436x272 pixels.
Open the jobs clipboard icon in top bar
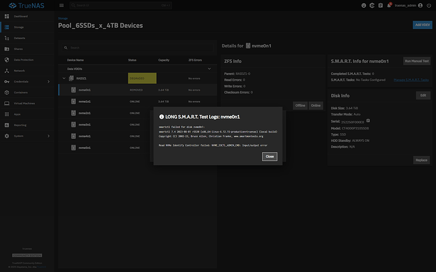(380, 5)
